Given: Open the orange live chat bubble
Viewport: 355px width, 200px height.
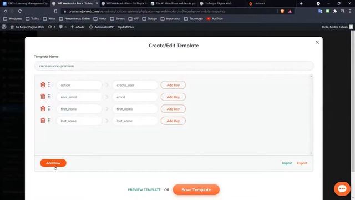Looking at the screenshot, I should pyautogui.click(x=342, y=189).
